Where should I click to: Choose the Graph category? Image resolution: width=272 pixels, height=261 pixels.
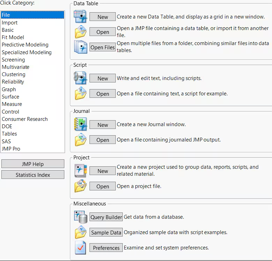click(x=33, y=89)
